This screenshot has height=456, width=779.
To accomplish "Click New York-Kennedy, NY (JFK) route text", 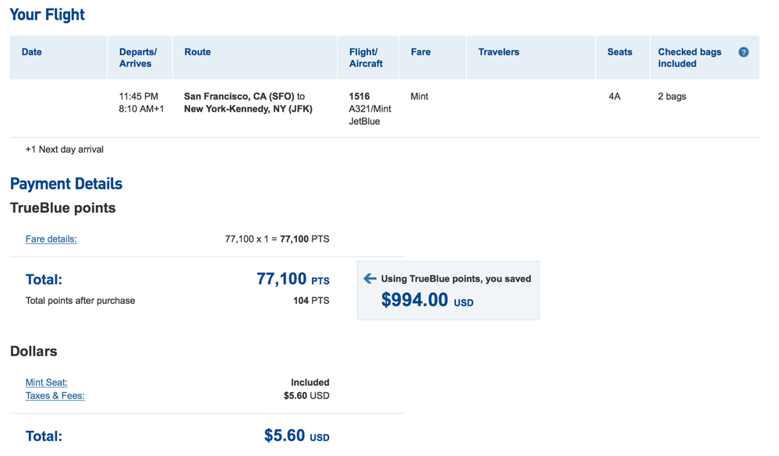I will [249, 109].
